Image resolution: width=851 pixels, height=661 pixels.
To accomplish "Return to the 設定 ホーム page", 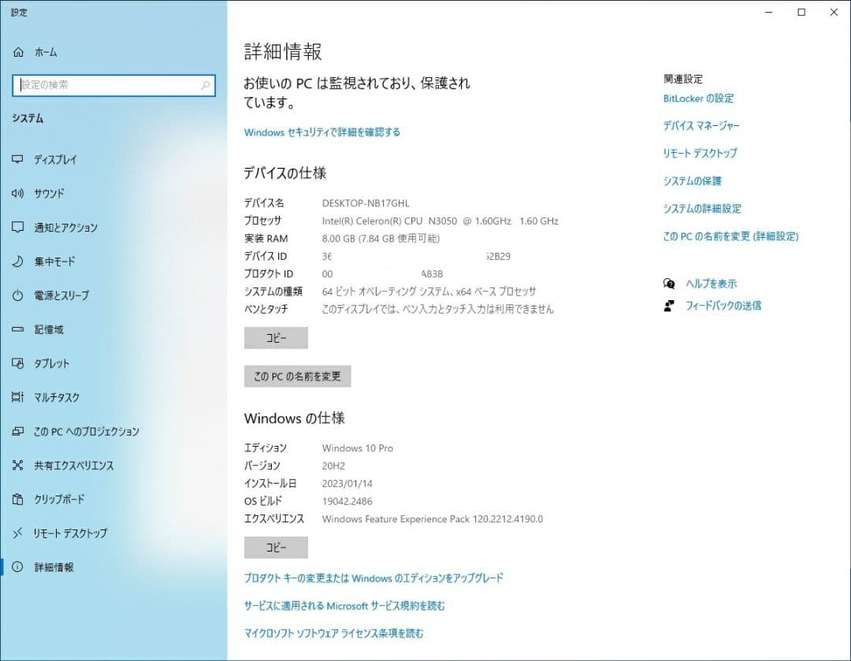I will (x=46, y=52).
